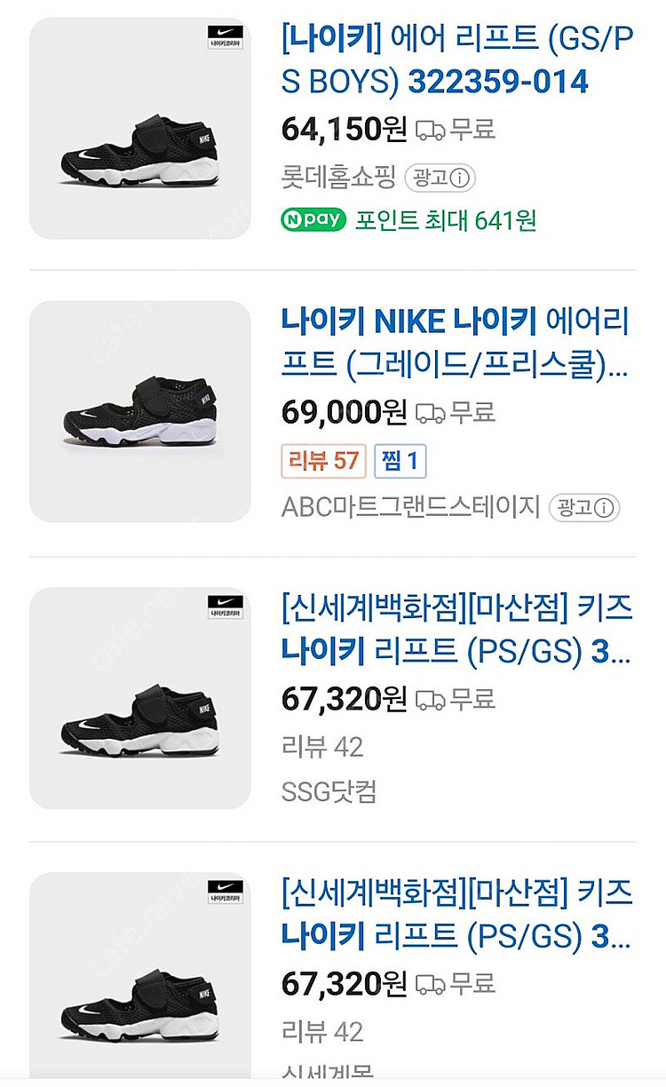View the first black Air Rift thumbnail

click(140, 129)
